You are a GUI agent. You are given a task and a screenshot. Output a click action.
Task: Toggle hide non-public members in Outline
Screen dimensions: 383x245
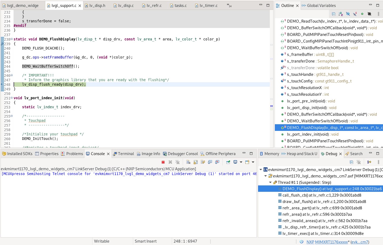pyautogui.click(x=348, y=14)
